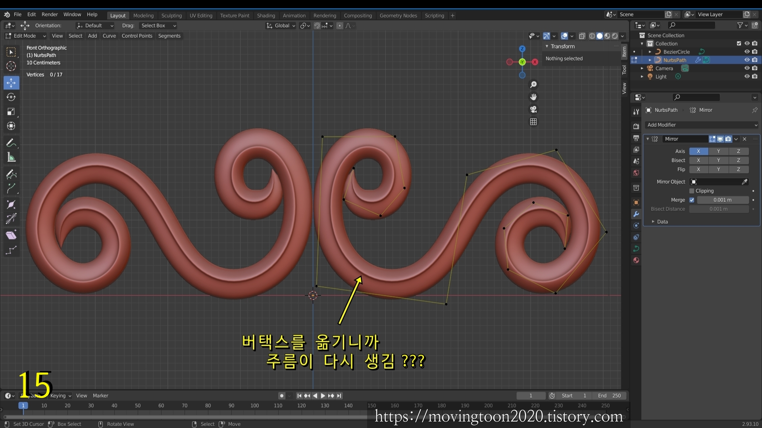Toggle mirror Axis Y button
Viewport: 762px width, 428px height.
(718, 151)
